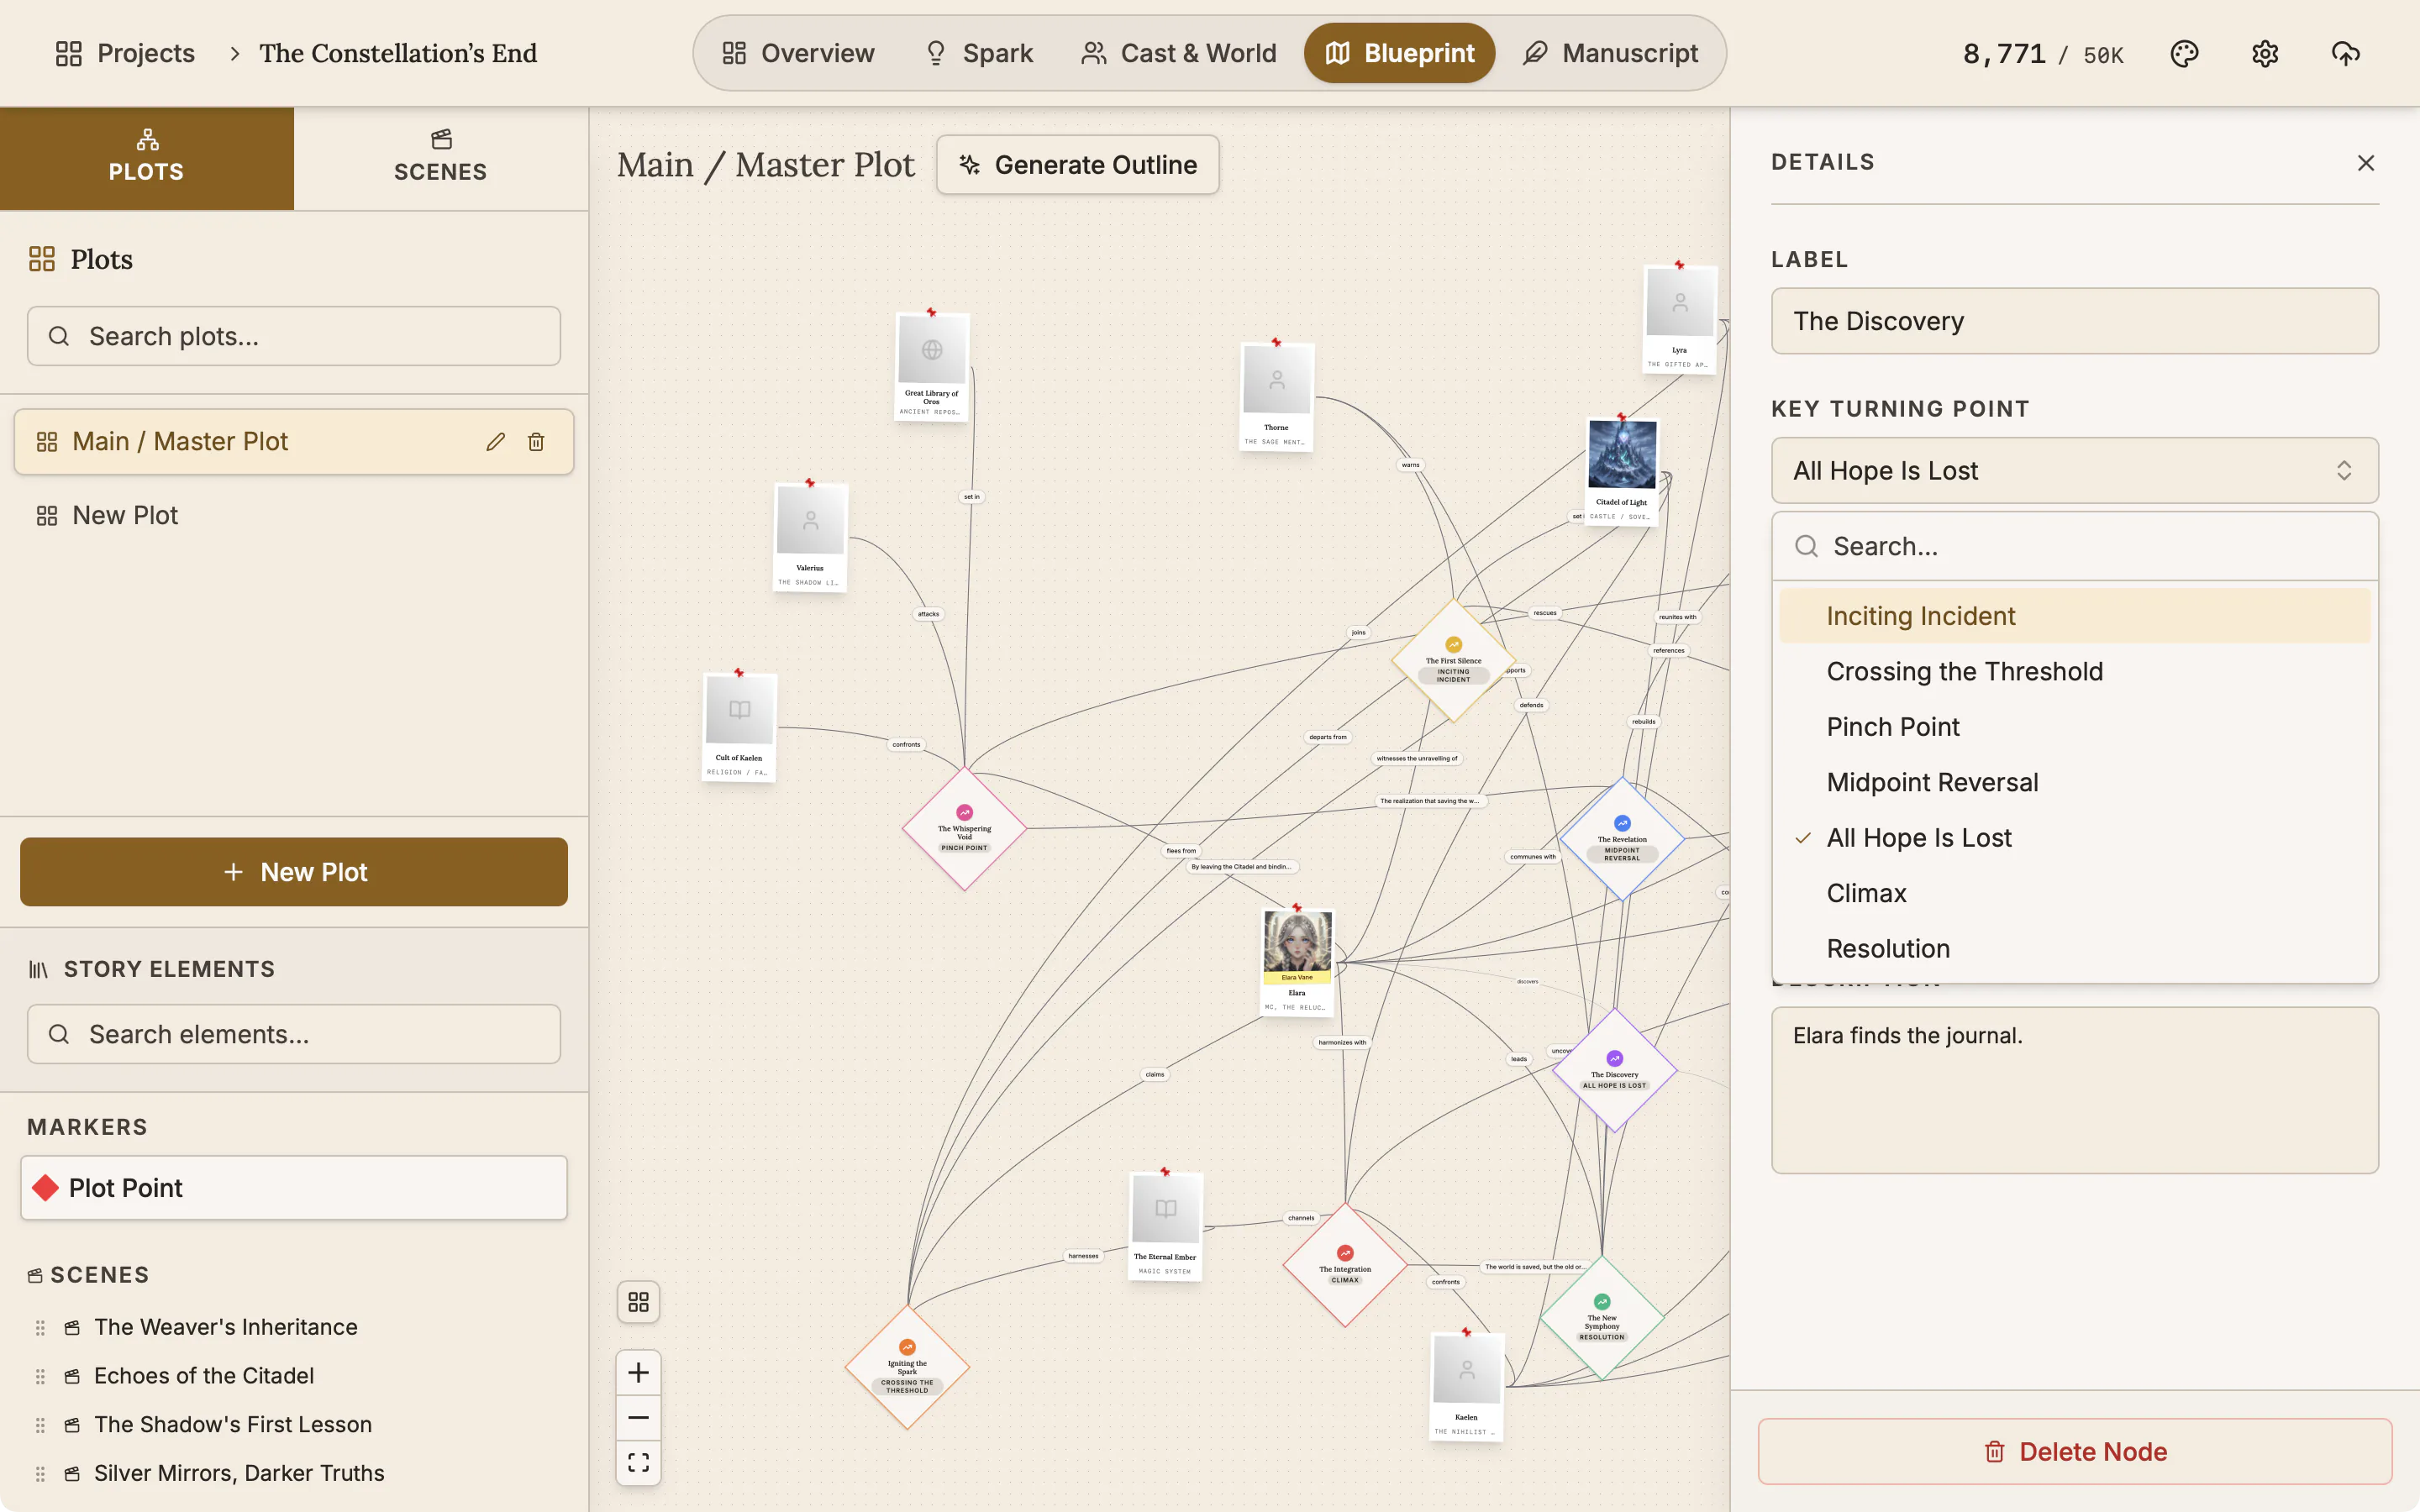The height and width of the screenshot is (1512, 2420).
Task: Open the Manuscript tab
Action: [x=1610, y=53]
